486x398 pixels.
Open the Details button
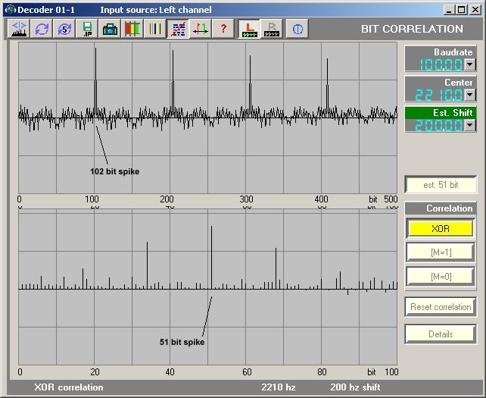441,334
